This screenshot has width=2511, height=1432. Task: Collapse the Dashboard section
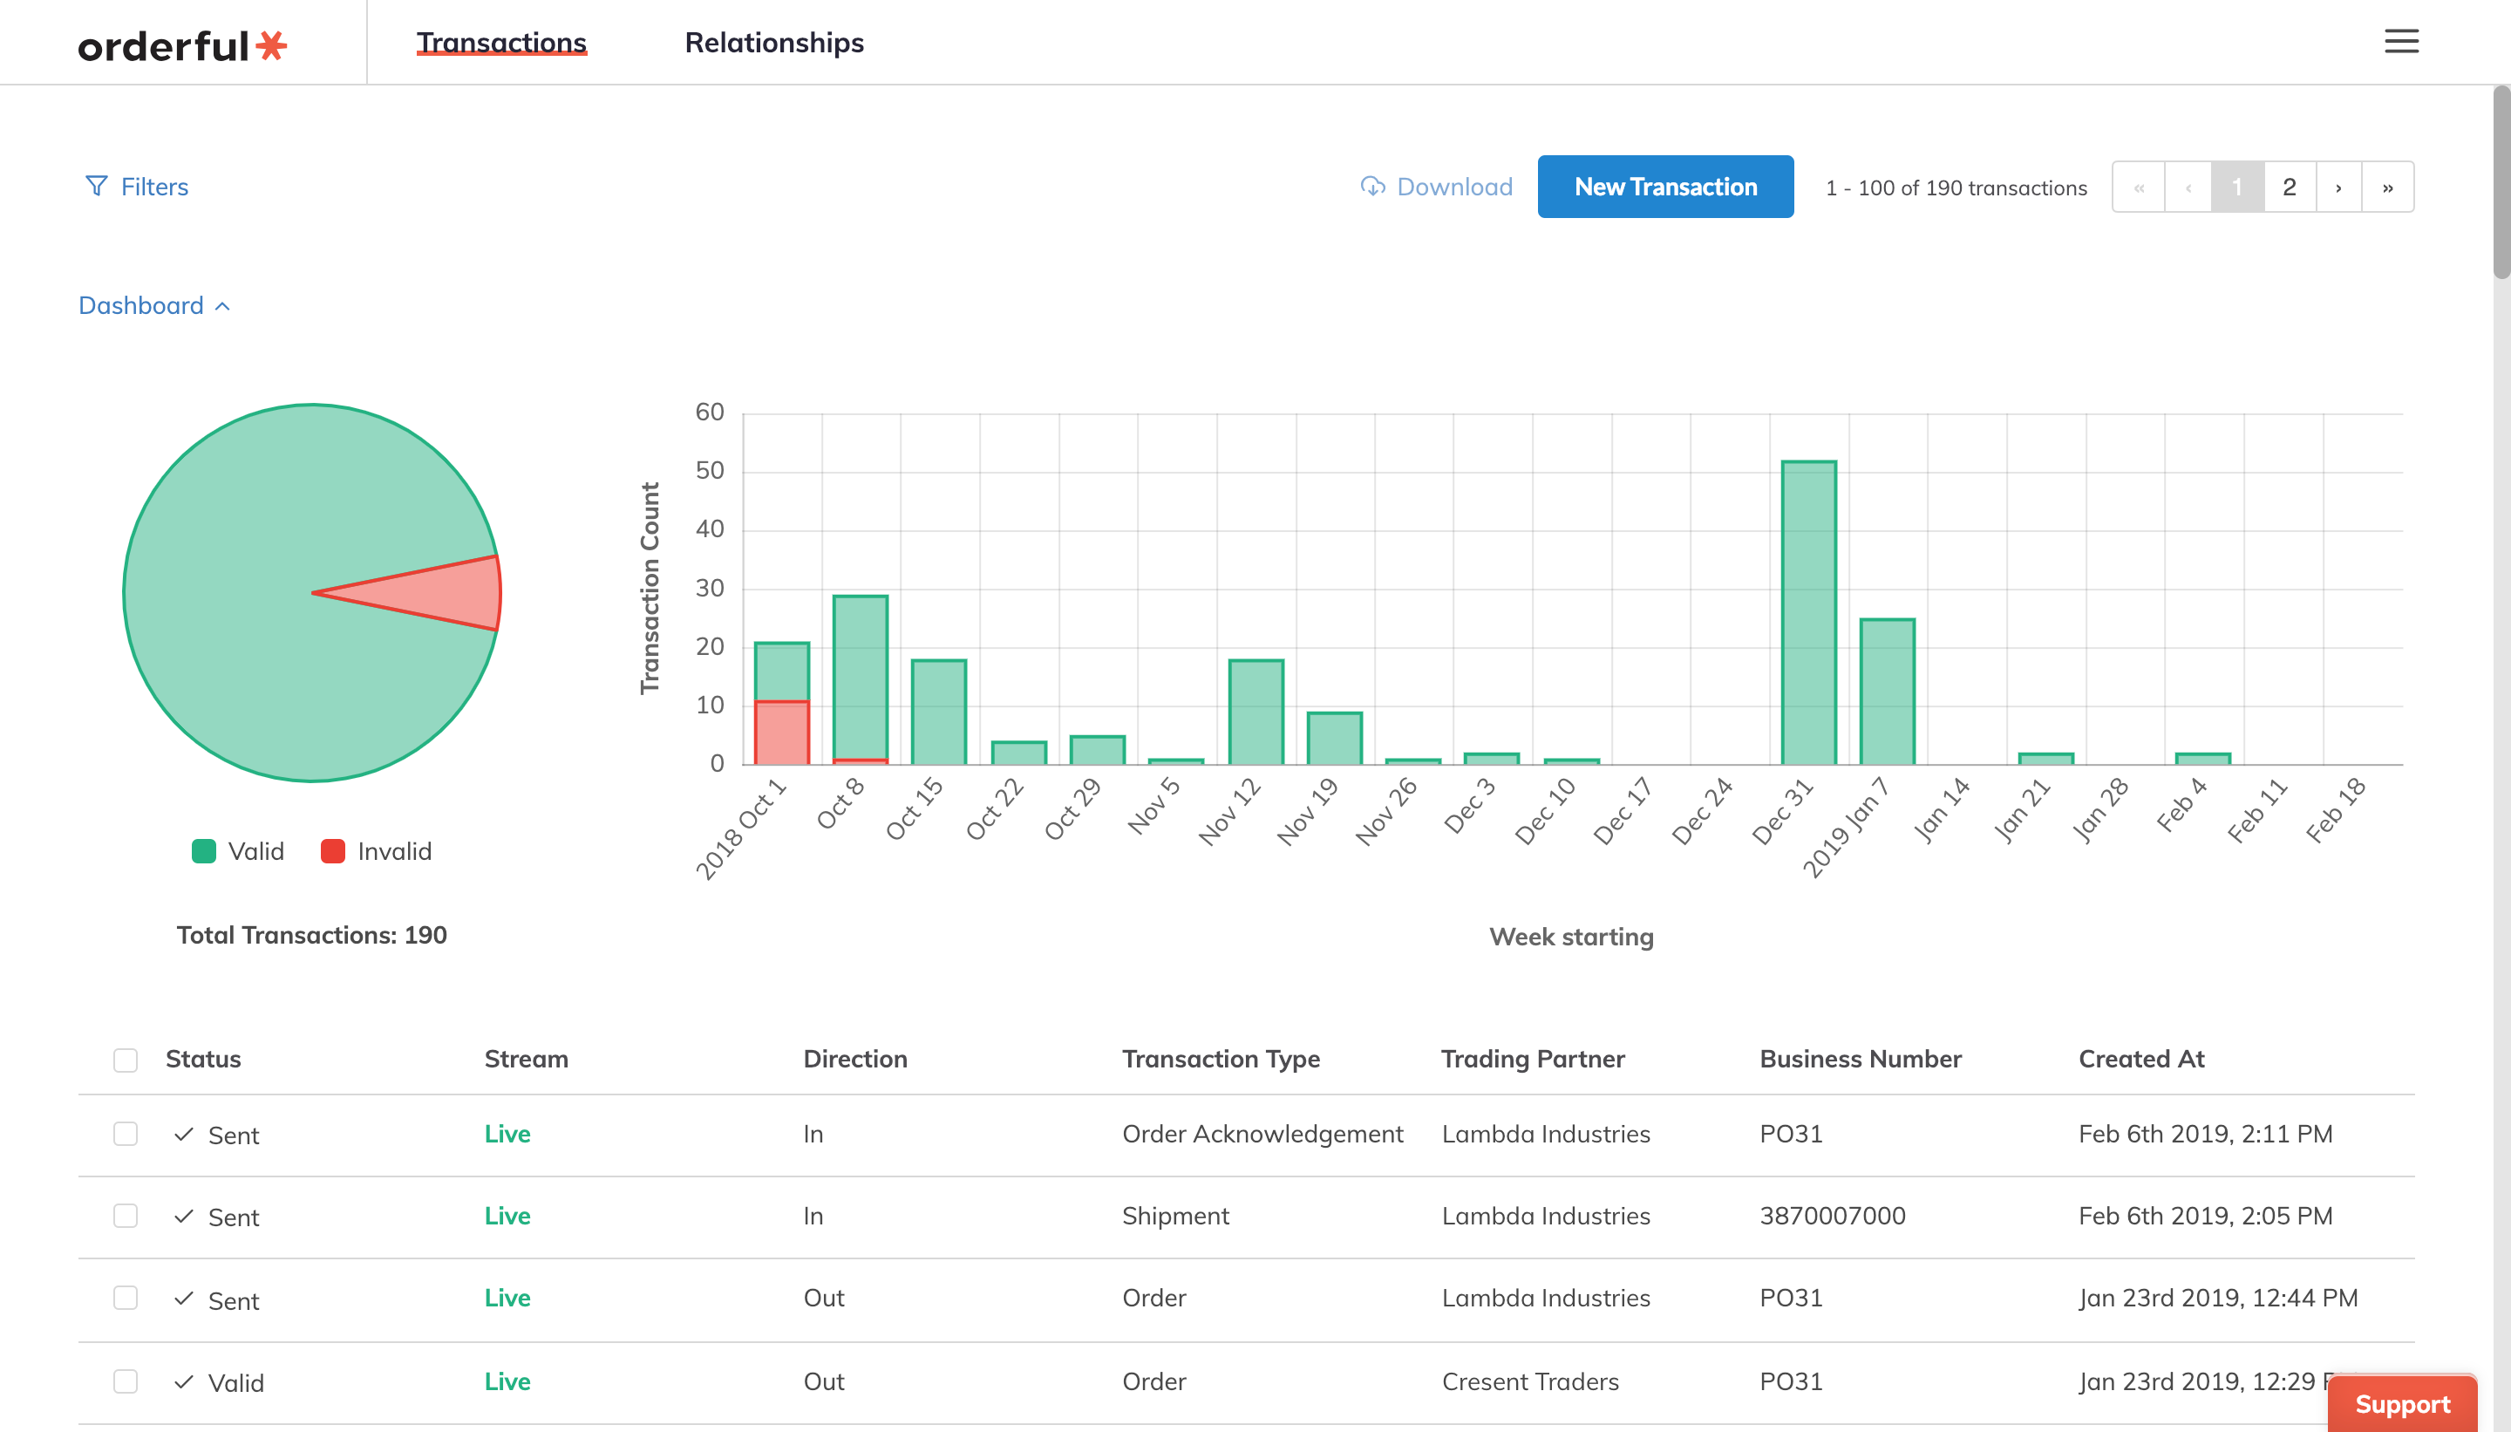click(x=154, y=306)
